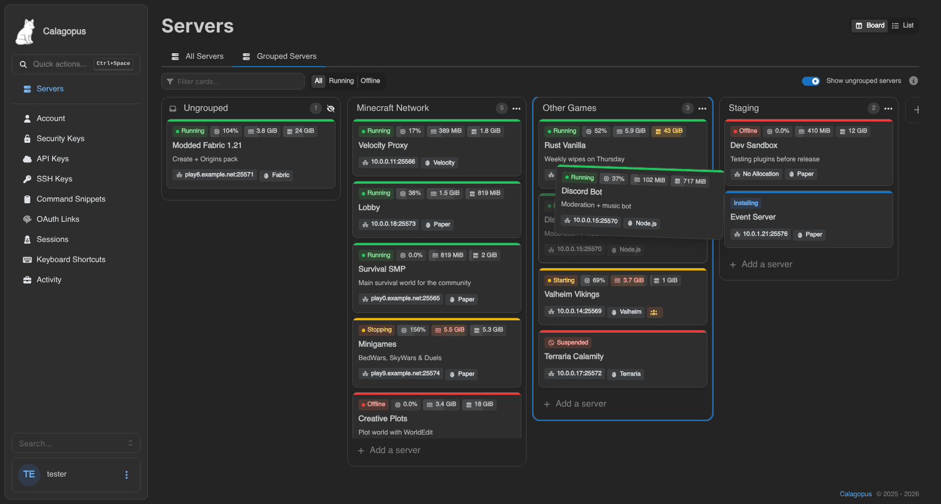Add a server to Staging group

pos(761,265)
